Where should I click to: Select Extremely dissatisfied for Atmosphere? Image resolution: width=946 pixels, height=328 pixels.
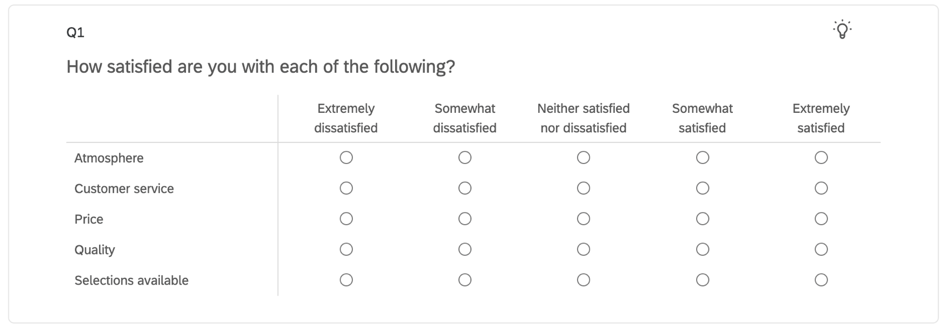(346, 158)
